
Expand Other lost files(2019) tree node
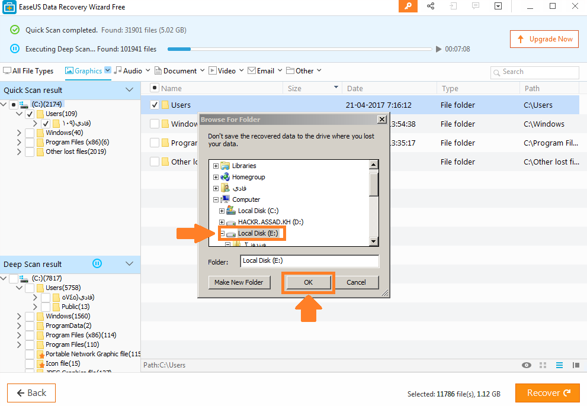click(19, 152)
